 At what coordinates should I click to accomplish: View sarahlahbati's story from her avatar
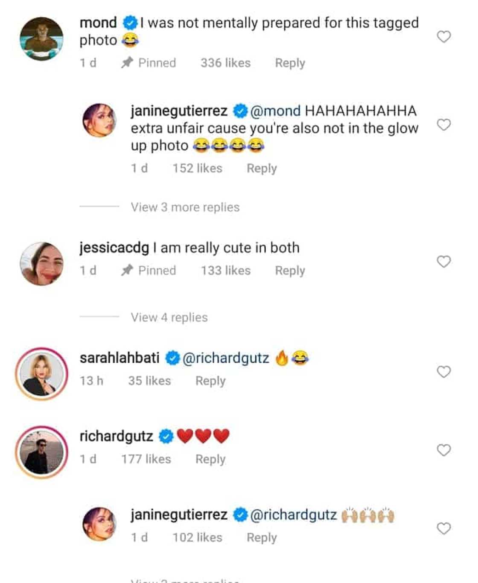click(42, 374)
